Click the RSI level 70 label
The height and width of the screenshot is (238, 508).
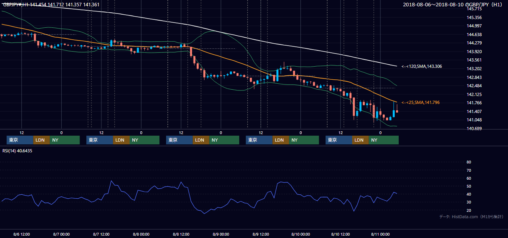click(469, 170)
